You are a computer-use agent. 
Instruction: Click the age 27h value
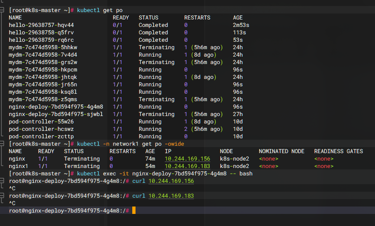tap(238, 114)
